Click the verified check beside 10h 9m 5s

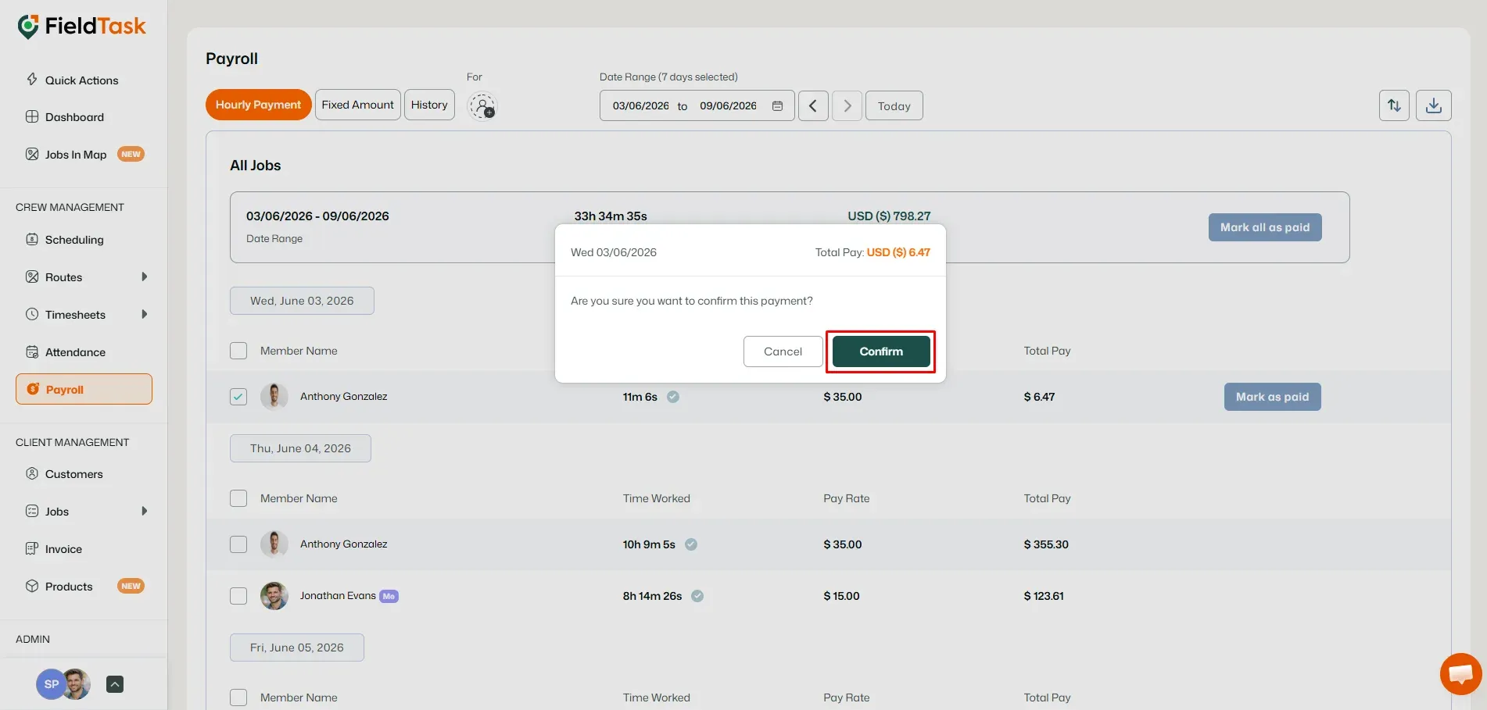[691, 544]
